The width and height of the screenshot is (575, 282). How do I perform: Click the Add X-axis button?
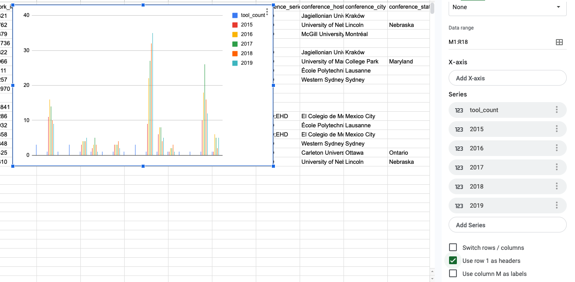click(x=507, y=78)
